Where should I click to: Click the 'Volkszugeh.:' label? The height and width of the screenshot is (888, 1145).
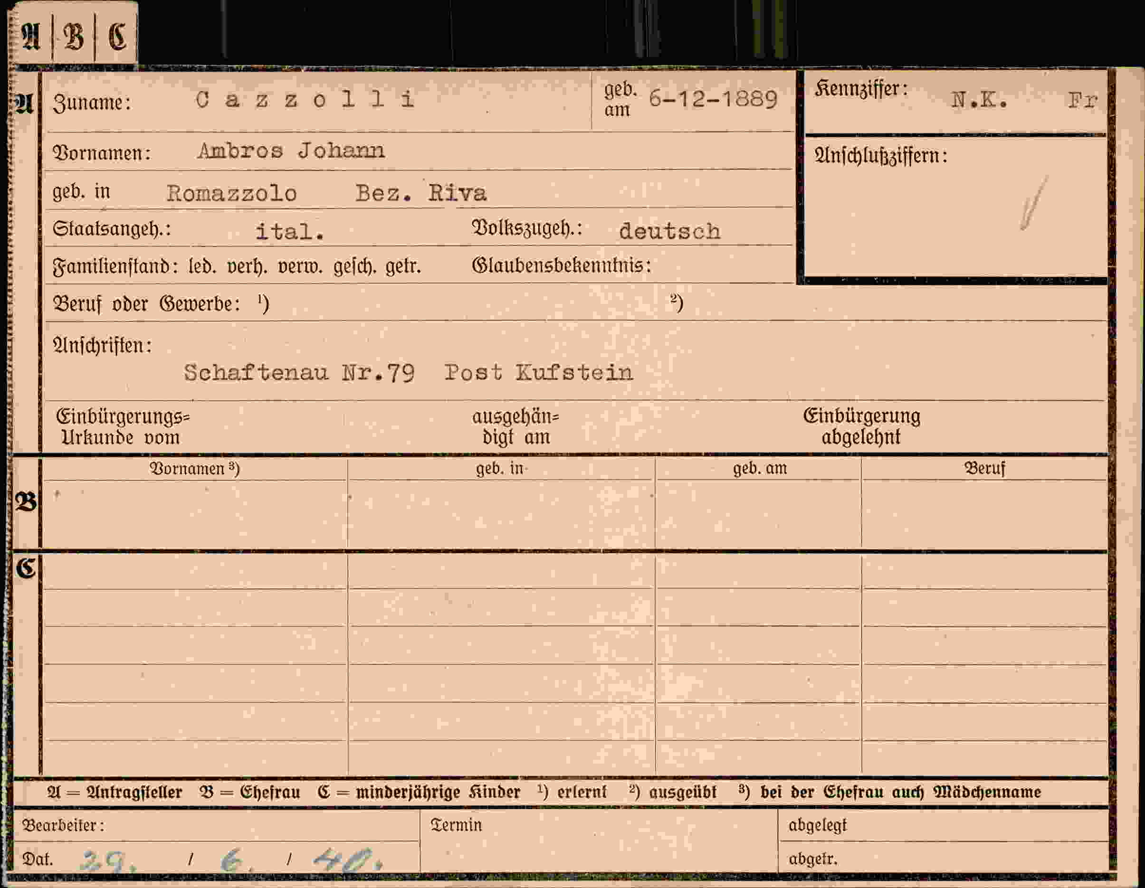tap(527, 228)
